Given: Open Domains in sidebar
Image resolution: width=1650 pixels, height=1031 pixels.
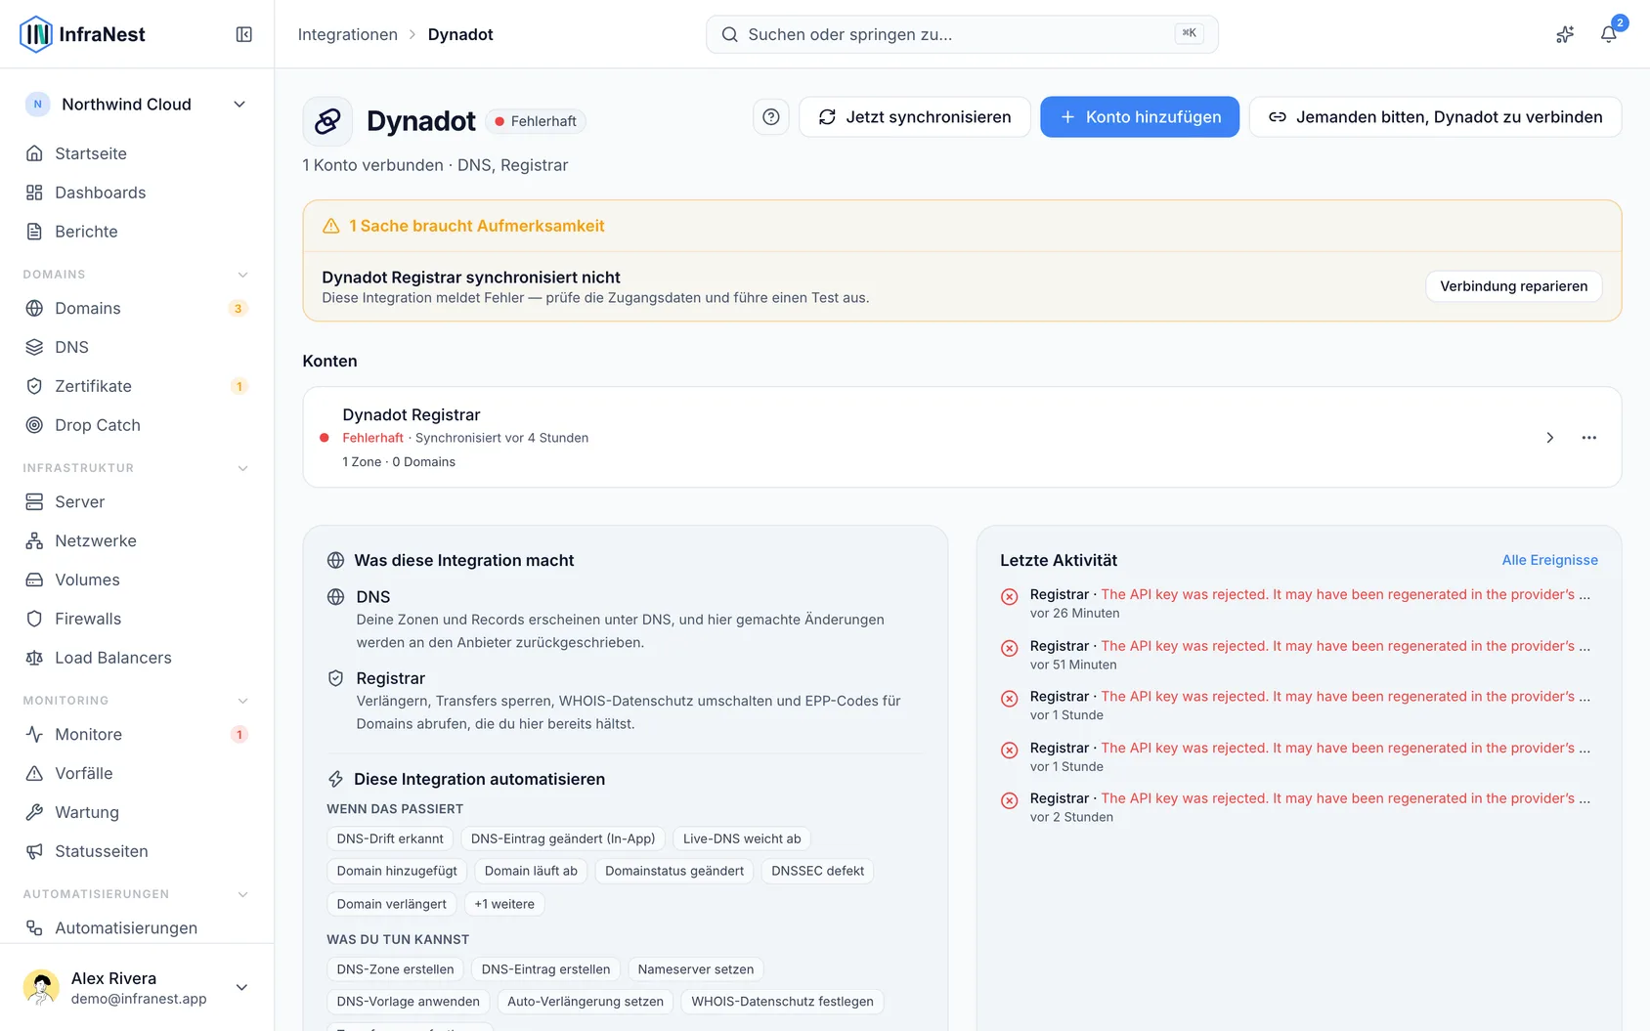Looking at the screenshot, I should click(x=137, y=308).
